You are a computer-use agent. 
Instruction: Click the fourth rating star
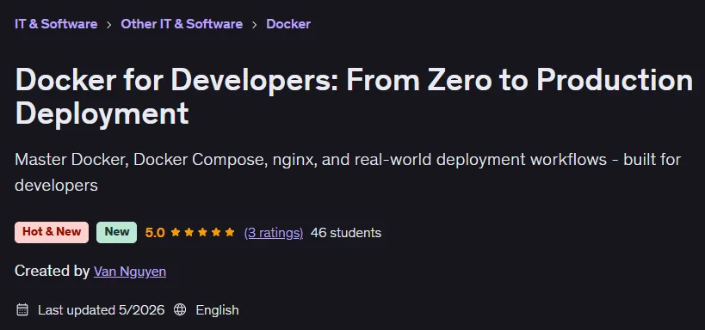216,232
